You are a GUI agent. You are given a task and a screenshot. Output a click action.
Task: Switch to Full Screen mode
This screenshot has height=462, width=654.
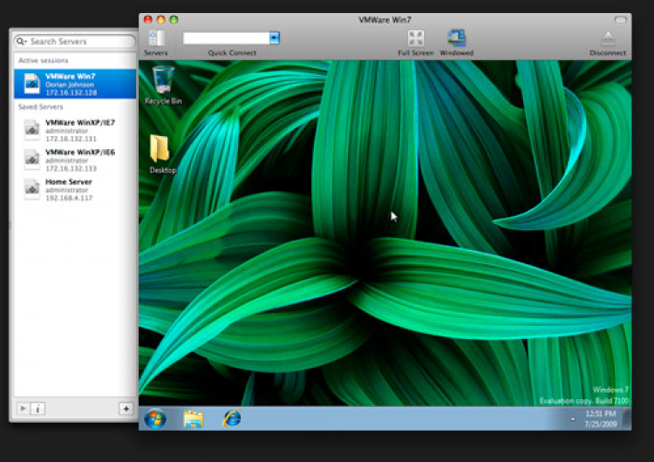(x=415, y=38)
